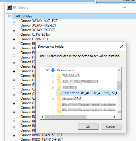The image size is (136, 141).
Task: Select Omron R88D-1SAN15F-ECT entry
Action: pos(41,135)
